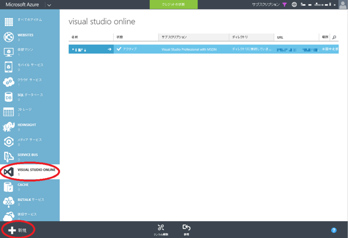
Task: Click the visual studio online page heading
Action: [102, 21]
